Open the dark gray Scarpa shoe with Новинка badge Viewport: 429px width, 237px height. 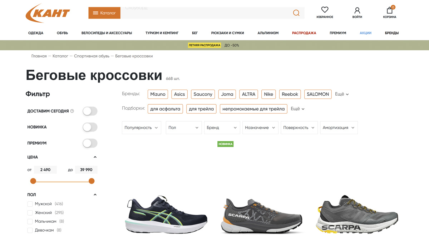[261, 216]
